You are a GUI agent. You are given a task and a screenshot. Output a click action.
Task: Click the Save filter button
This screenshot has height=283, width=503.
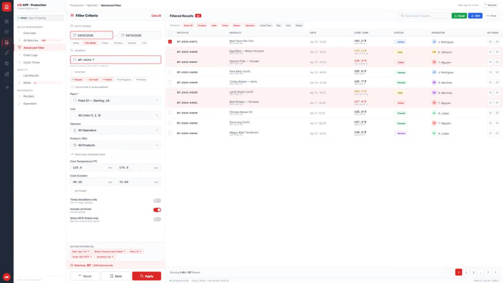tap(116, 276)
